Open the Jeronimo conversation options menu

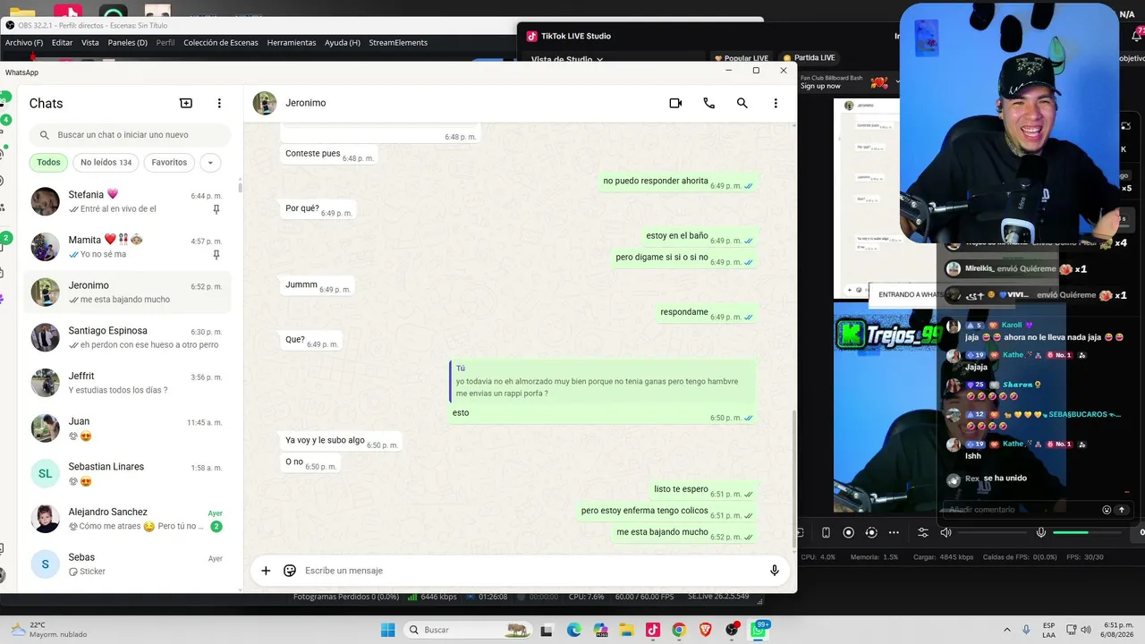coord(776,103)
